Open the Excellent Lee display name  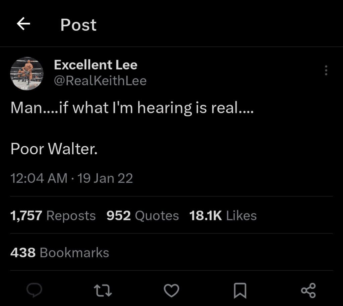tap(95, 65)
